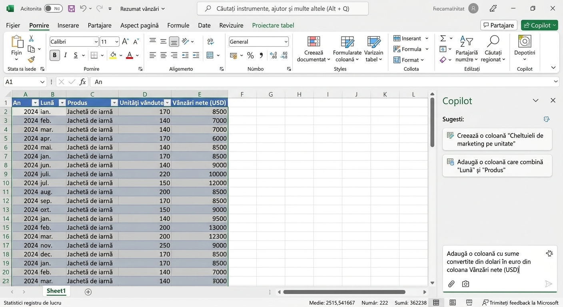Switch to Revizuire ribbon tab
The image size is (563, 307).
click(x=231, y=25)
